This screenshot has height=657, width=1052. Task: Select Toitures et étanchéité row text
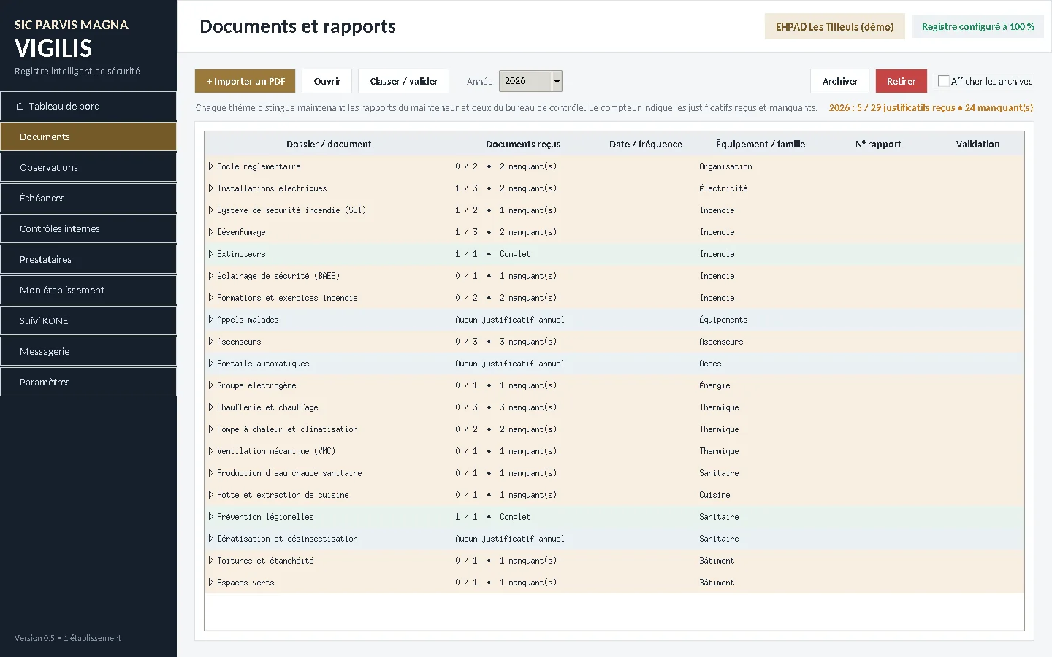click(x=265, y=561)
